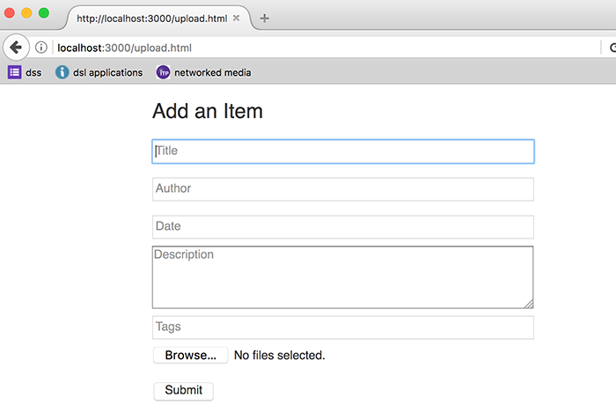Viewport: 616px width, 419px height.
Task: Click the Browse... file button
Action: (x=191, y=356)
